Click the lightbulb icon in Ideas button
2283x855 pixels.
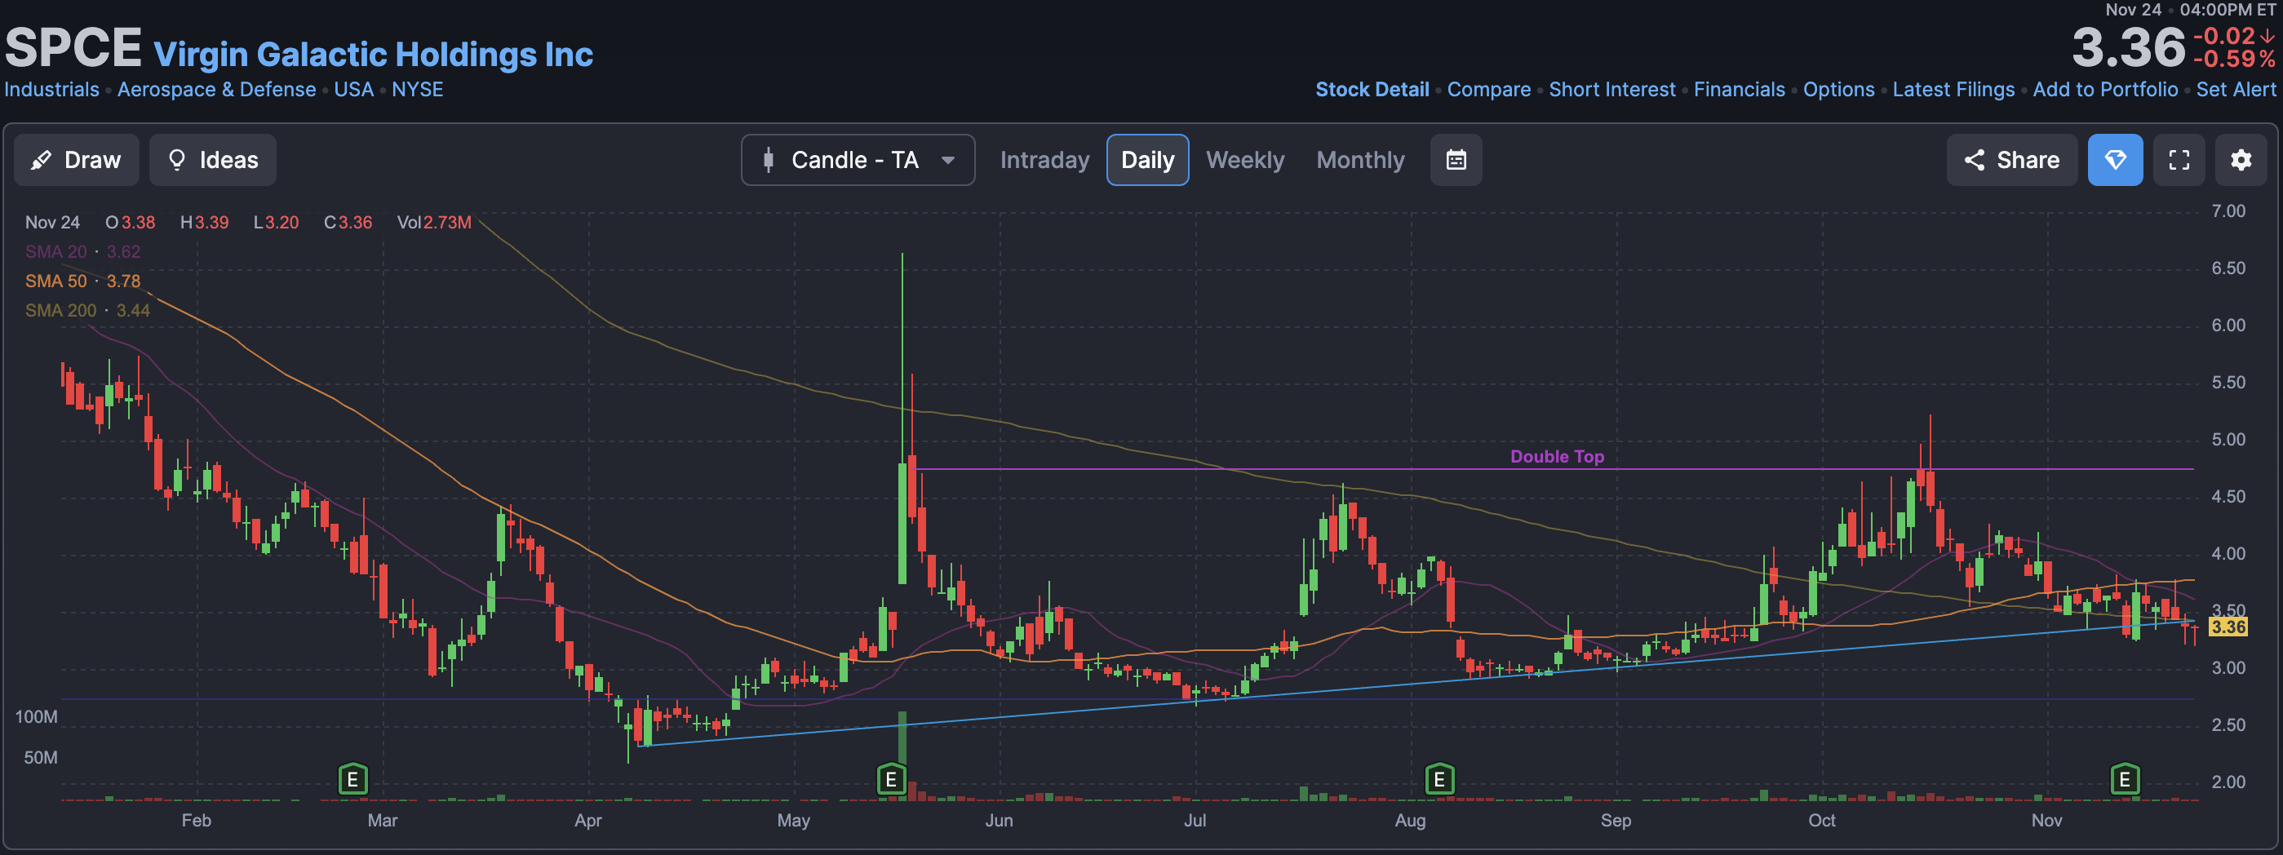click(177, 161)
